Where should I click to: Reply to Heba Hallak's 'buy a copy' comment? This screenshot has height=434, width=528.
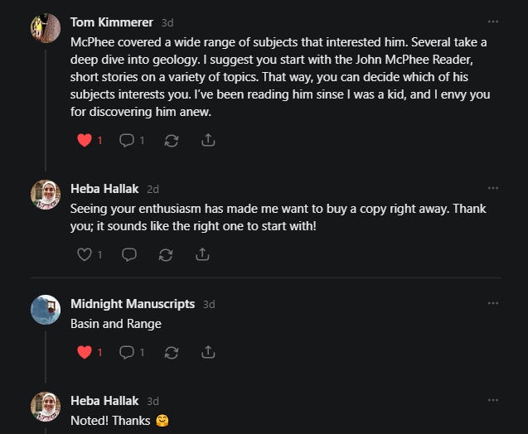point(128,254)
